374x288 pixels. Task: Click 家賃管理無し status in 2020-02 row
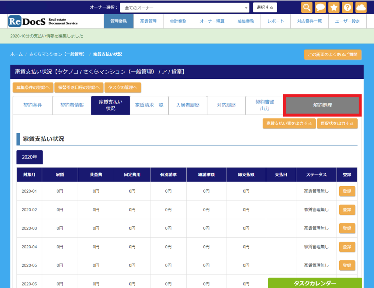(316, 210)
